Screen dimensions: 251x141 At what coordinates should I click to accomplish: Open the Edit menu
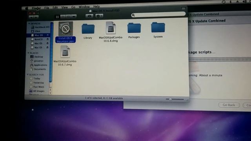(x=55, y=7)
